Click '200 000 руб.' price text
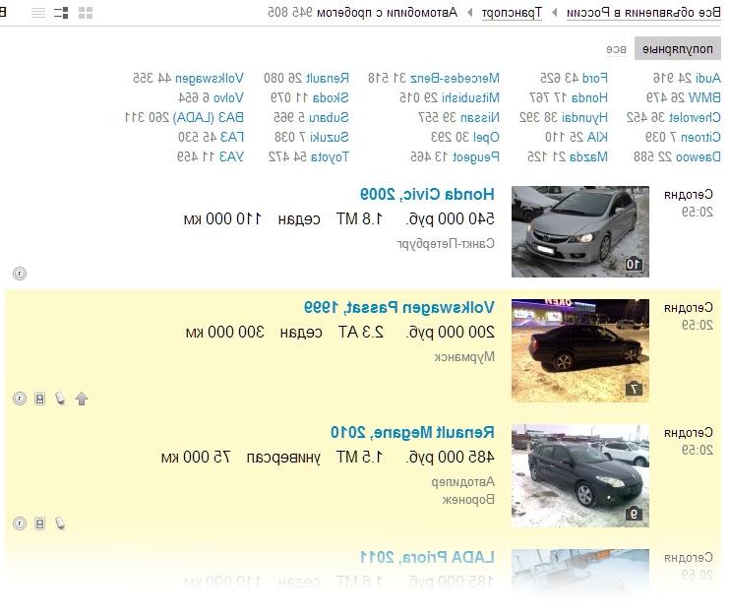The height and width of the screenshot is (615, 729). click(x=451, y=333)
